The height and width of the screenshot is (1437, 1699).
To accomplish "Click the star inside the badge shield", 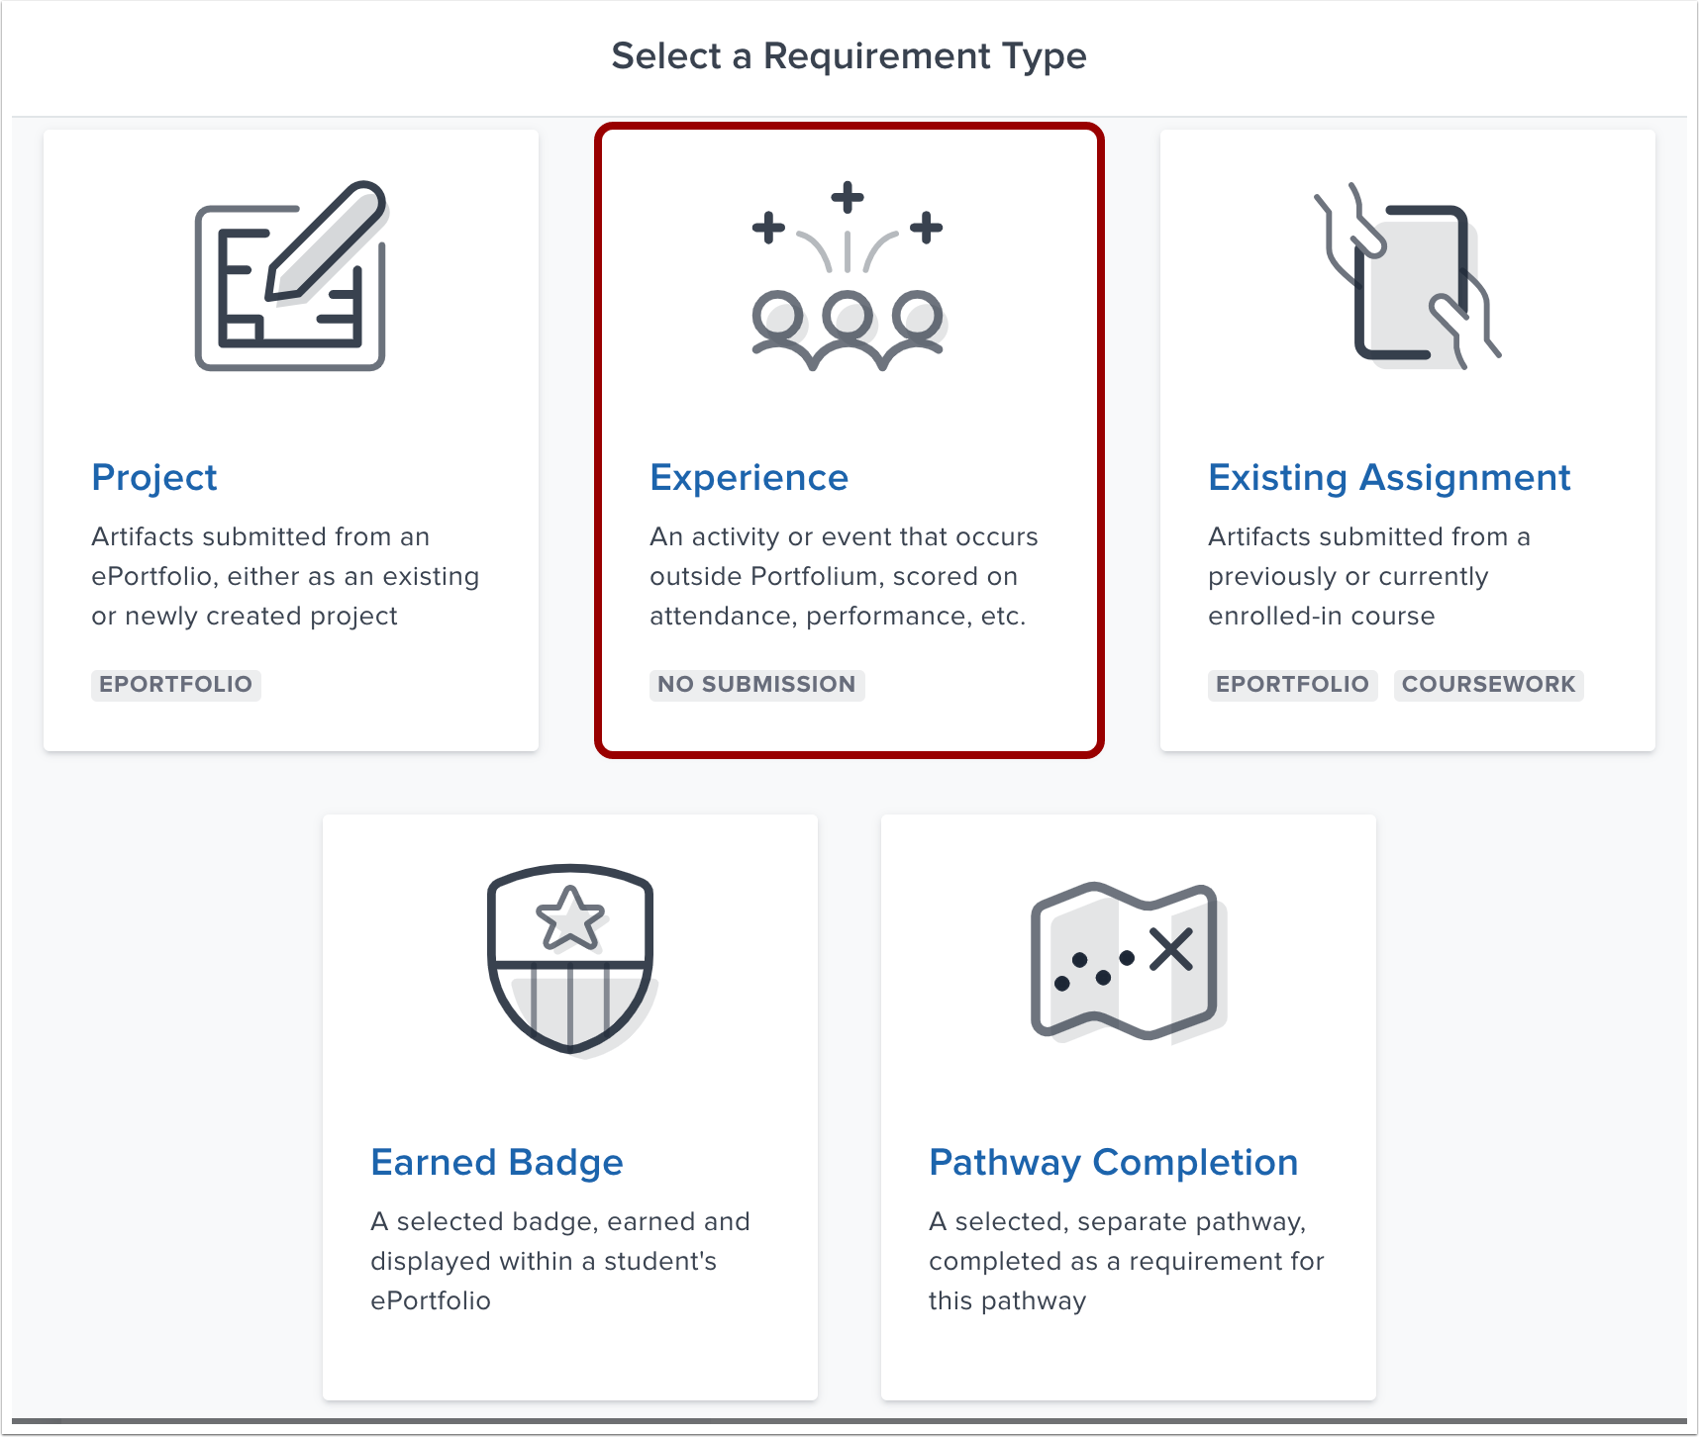I will point(569,920).
